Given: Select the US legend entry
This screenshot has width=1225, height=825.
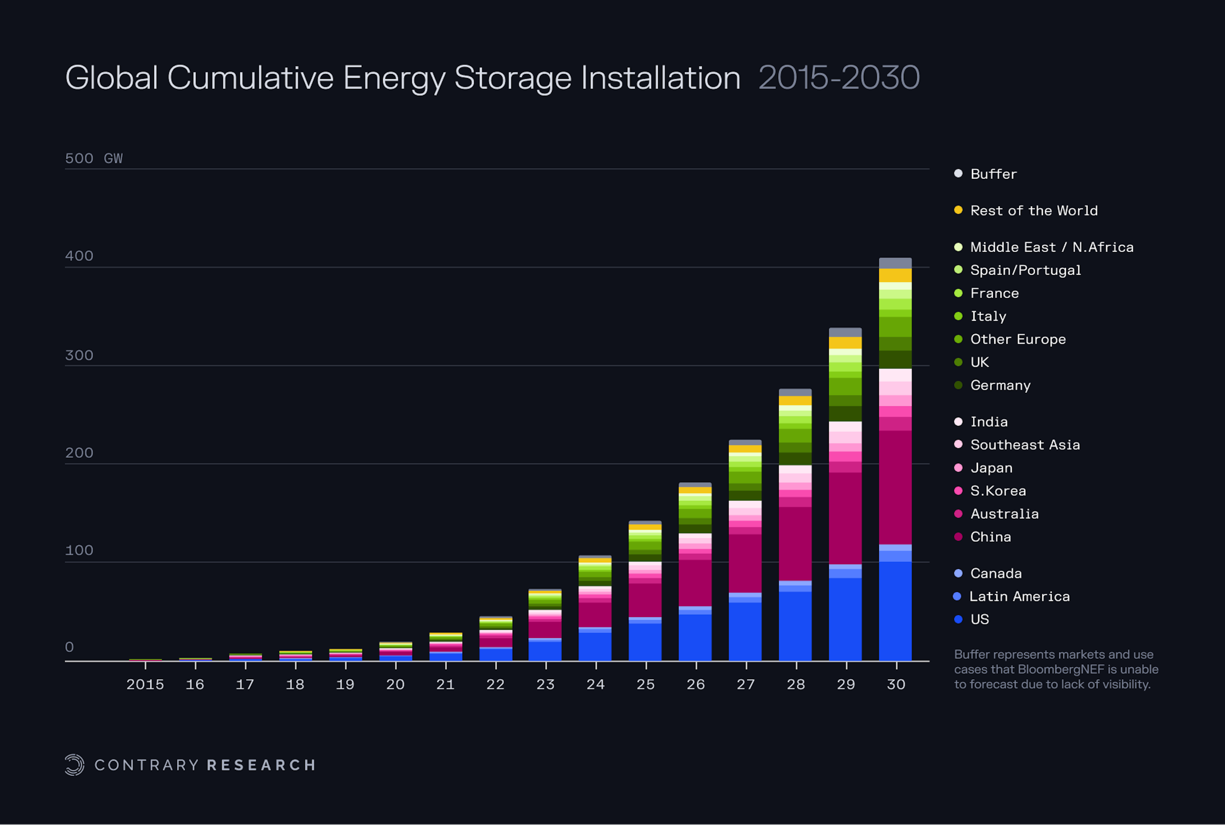Looking at the screenshot, I should (971, 619).
